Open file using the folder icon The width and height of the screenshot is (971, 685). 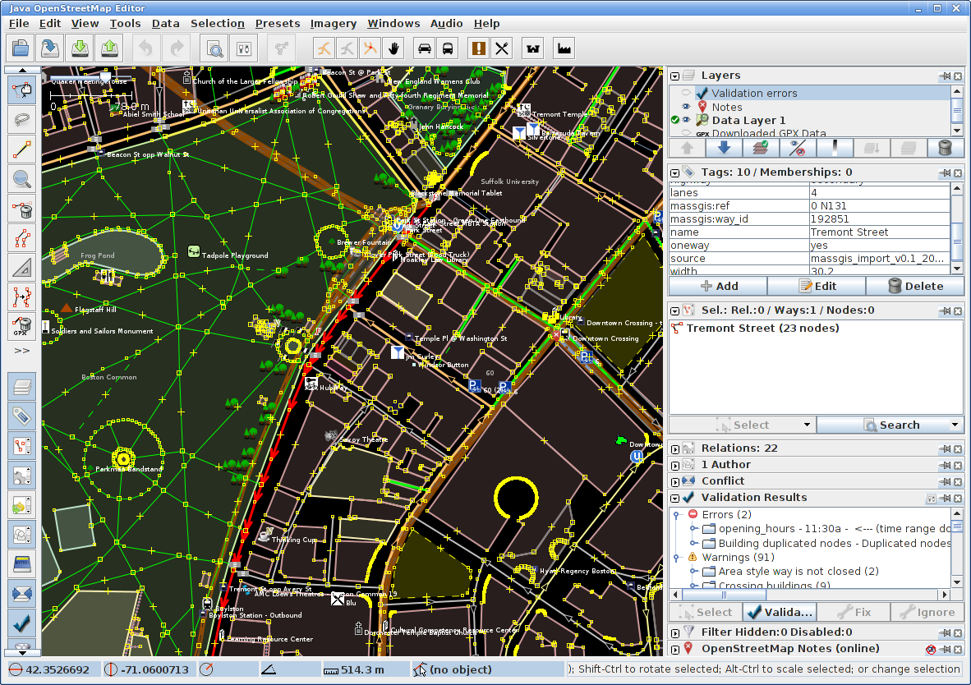[x=21, y=48]
